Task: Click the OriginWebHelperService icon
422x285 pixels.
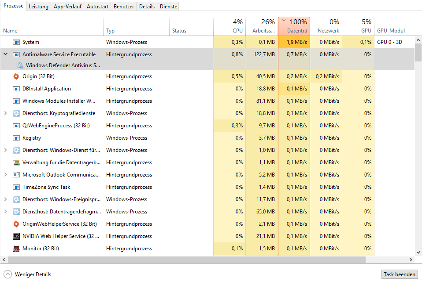Action: 16,224
